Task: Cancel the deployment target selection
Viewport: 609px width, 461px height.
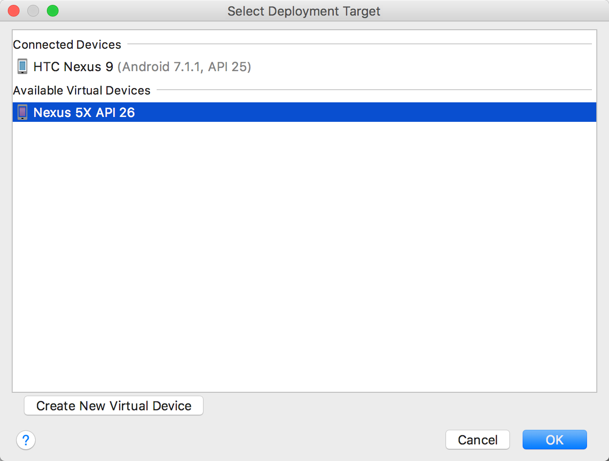Action: [477, 440]
